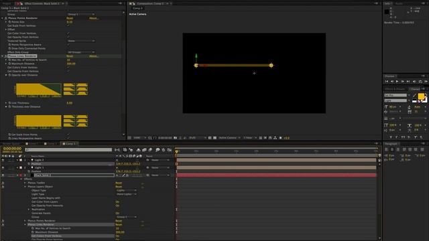429x241 pixels.
Task: Hide the Light 2 layer eye toggle
Action: click(3, 160)
